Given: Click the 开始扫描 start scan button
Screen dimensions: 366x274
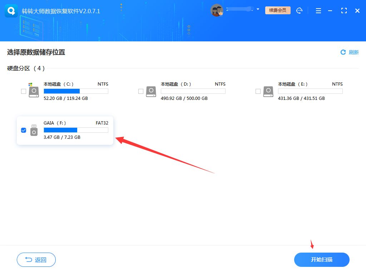Looking at the screenshot, I should click(322, 260).
